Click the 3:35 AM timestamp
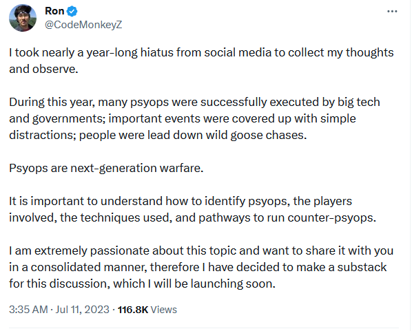This screenshot has width=412, height=331. pos(28,310)
